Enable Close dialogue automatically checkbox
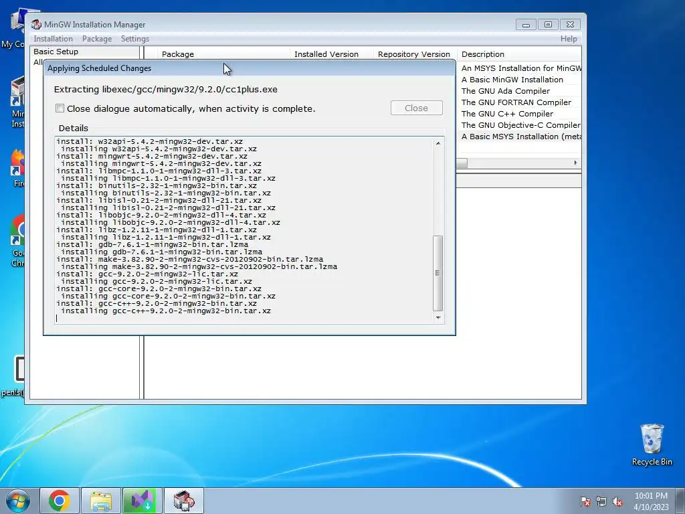This screenshot has height=514, width=685. tap(60, 108)
